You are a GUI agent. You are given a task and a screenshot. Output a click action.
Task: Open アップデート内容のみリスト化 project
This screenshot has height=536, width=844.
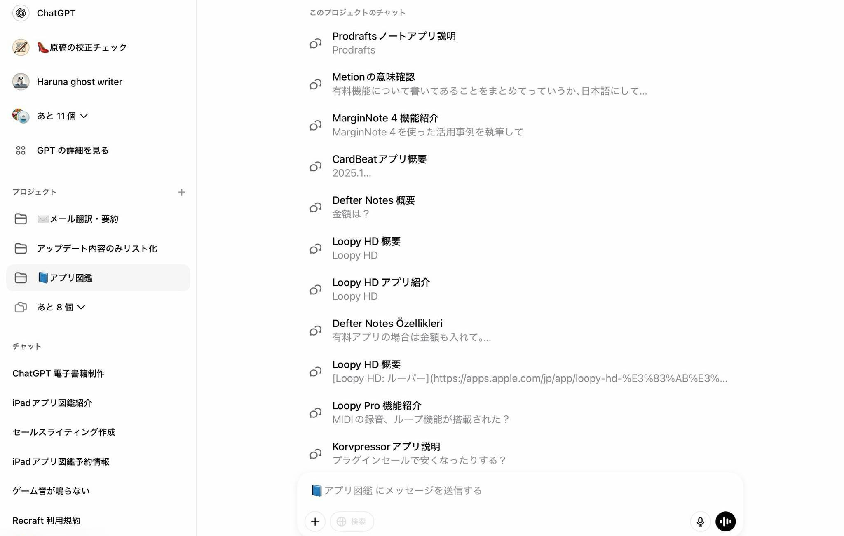pyautogui.click(x=98, y=249)
